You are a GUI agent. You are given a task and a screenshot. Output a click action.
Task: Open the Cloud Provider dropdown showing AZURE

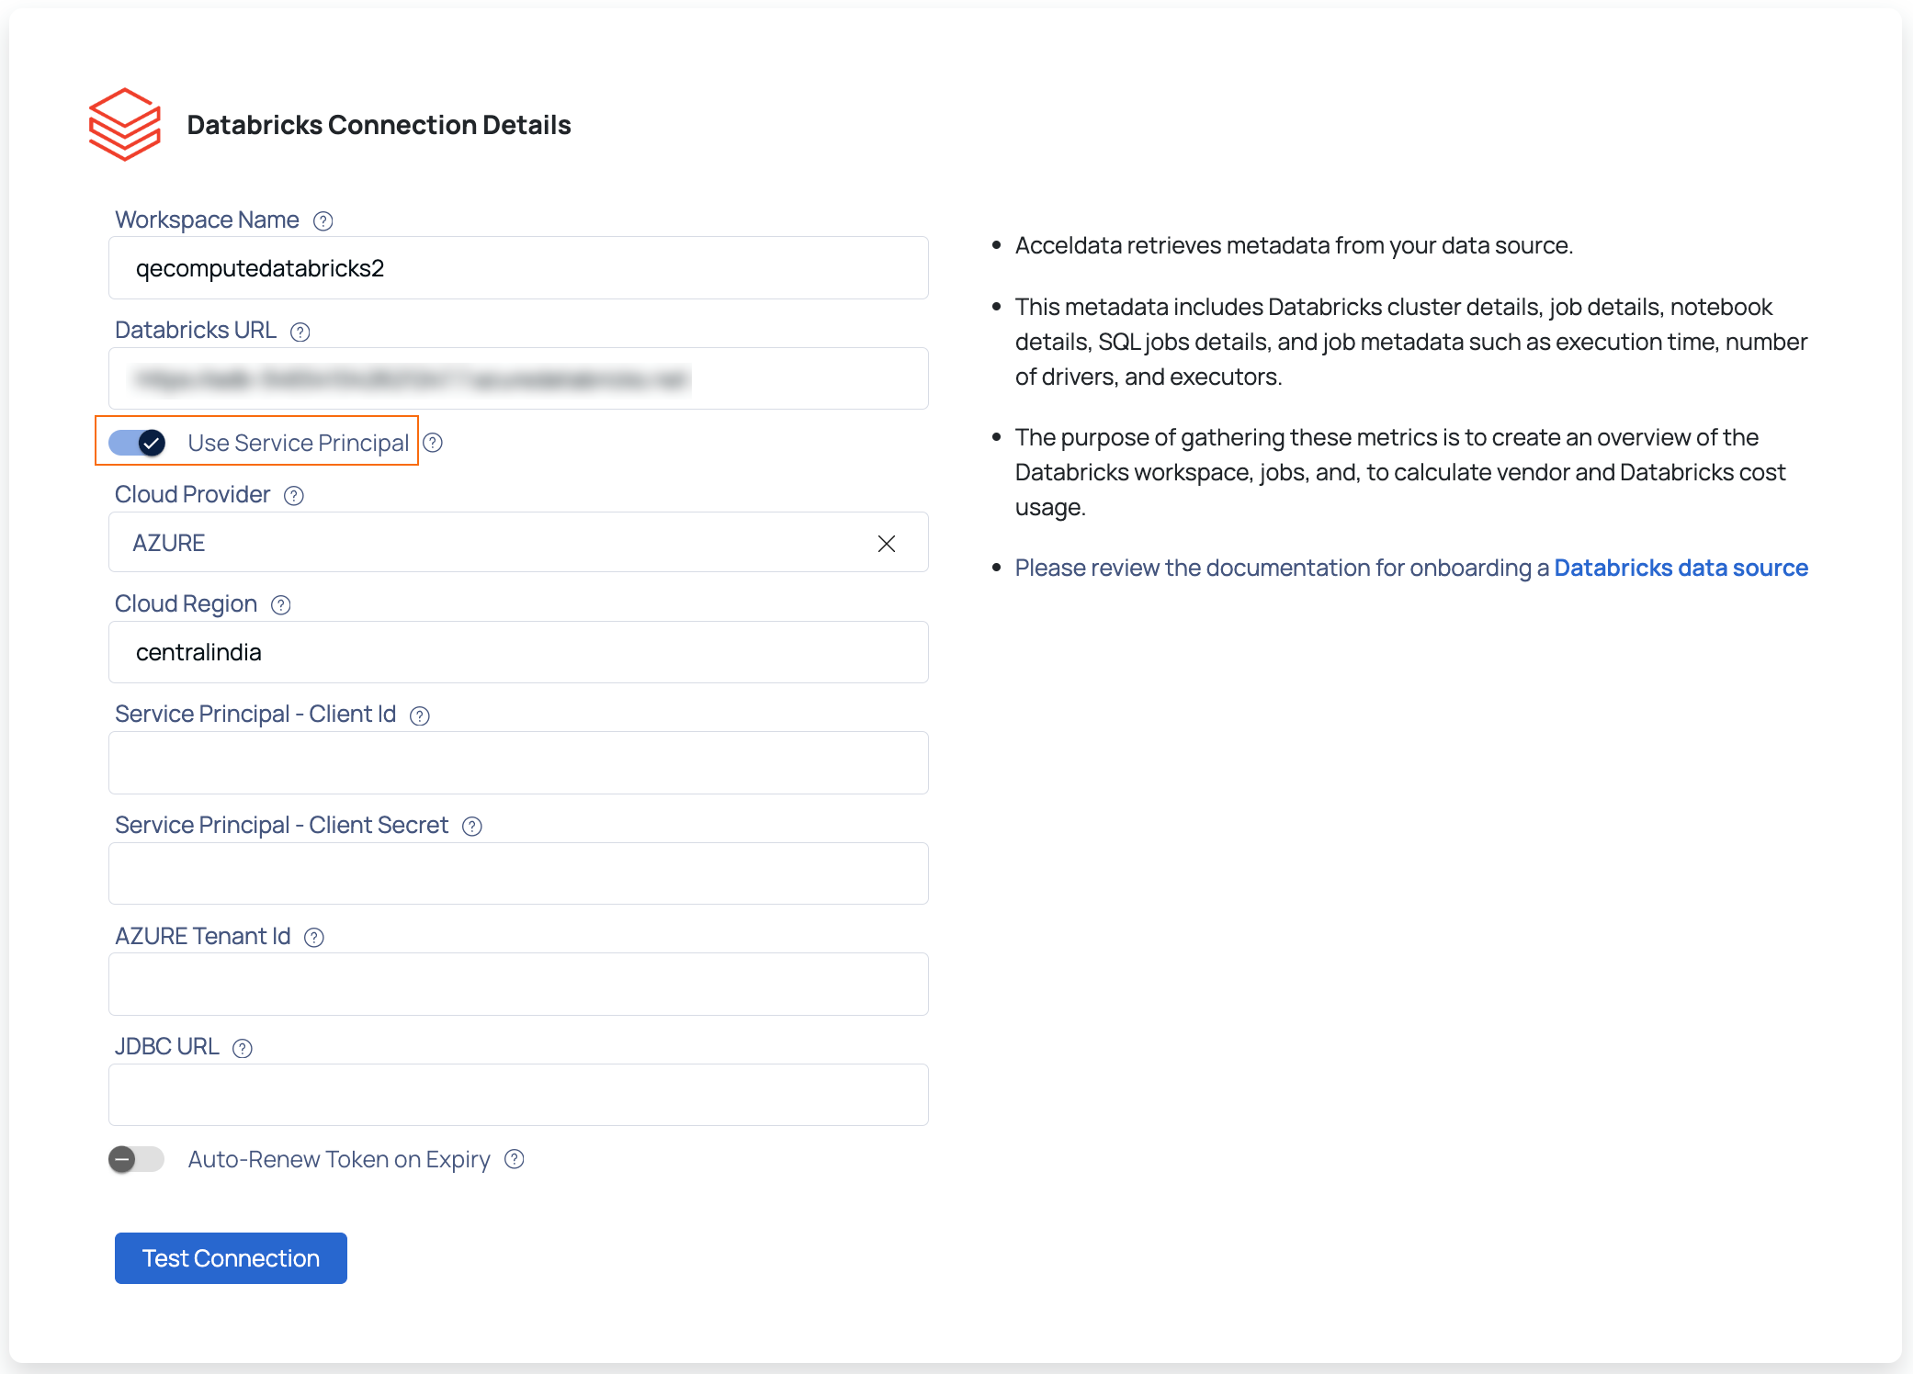coord(518,543)
